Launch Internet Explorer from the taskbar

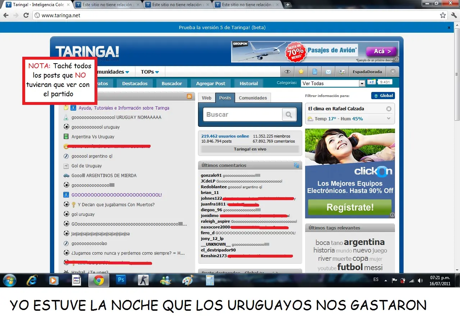click(32, 280)
